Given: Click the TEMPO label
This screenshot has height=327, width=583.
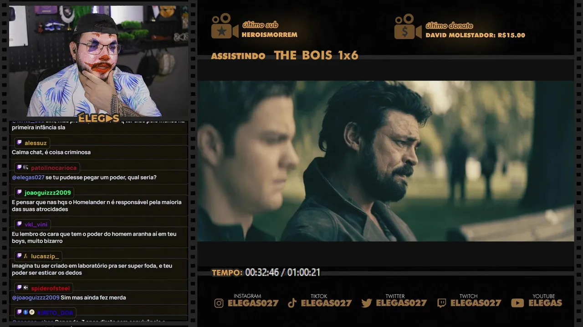Looking at the screenshot, I should pos(227,273).
